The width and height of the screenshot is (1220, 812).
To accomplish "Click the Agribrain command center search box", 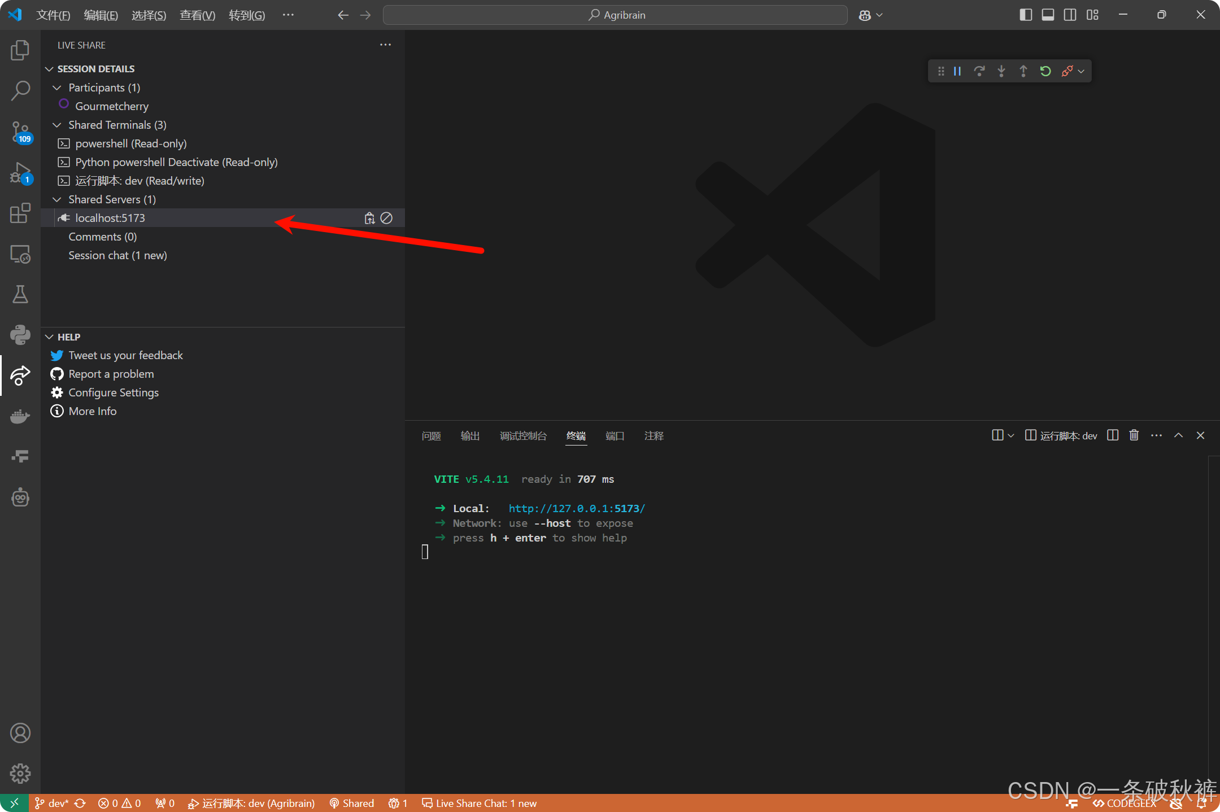I will 615,15.
